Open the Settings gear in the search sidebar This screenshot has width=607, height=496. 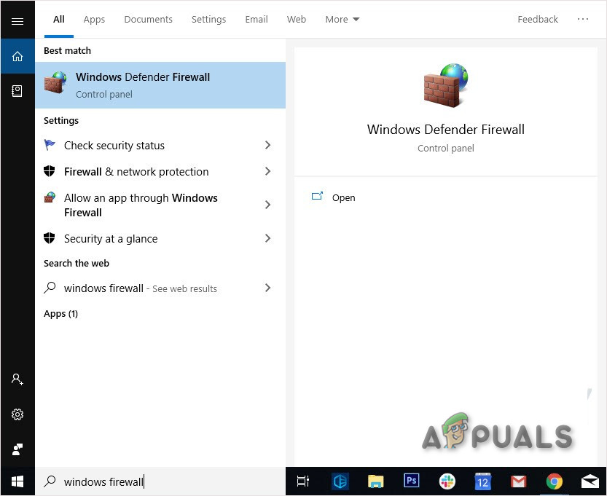coord(17,414)
